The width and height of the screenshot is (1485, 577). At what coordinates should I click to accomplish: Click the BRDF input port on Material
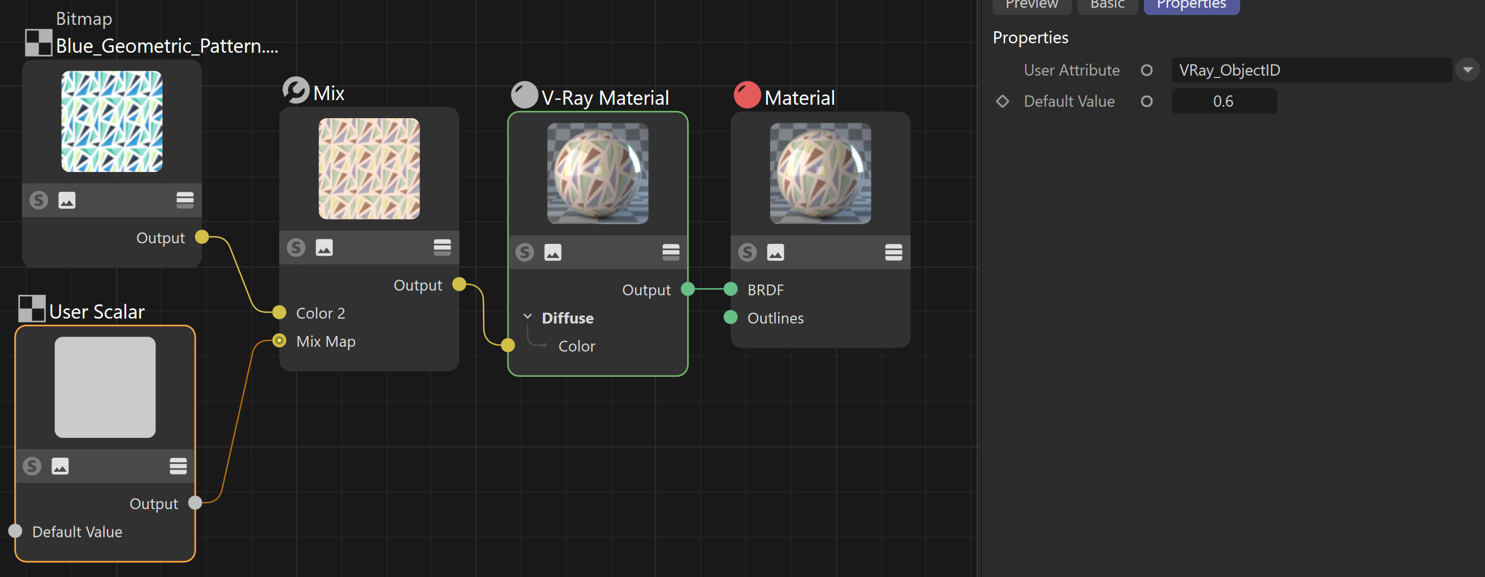click(x=731, y=289)
